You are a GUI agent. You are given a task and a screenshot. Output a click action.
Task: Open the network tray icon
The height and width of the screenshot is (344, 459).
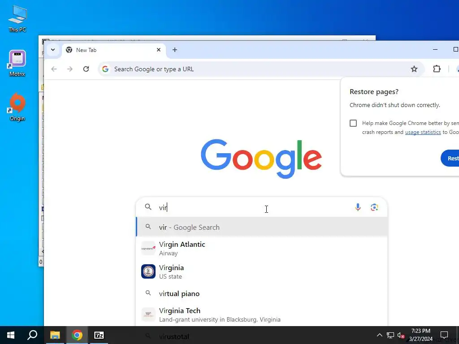(390, 335)
